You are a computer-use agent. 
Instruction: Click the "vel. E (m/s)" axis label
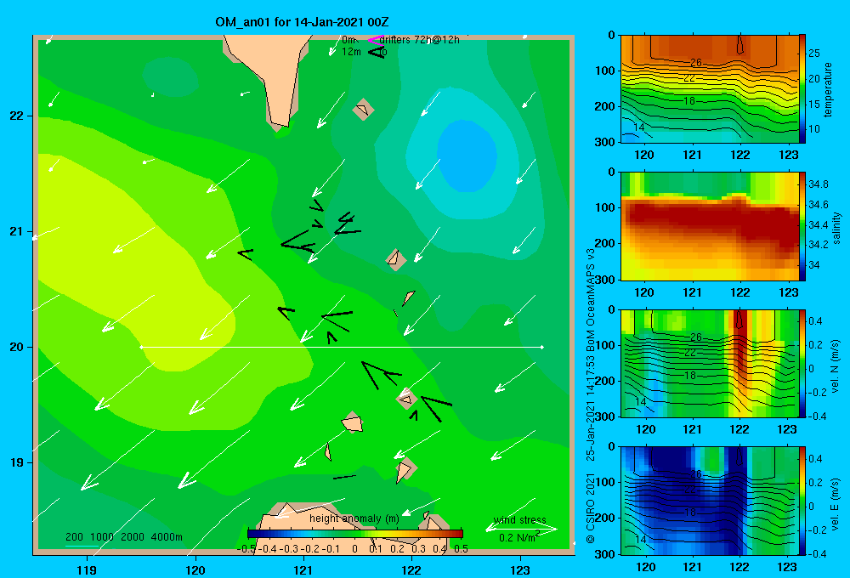point(836,504)
